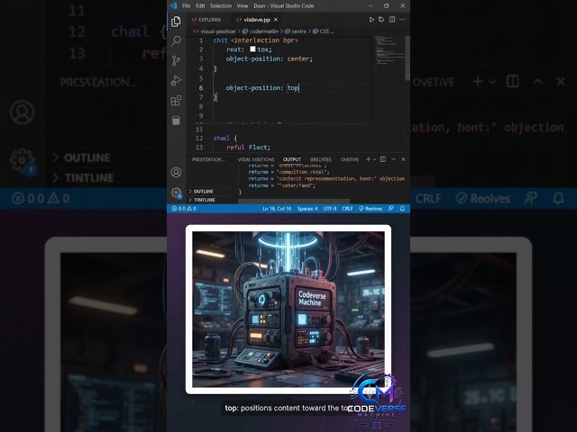This screenshot has height=432, width=577.
Task: Add a new terminal with the plus icon
Action: click(368, 159)
